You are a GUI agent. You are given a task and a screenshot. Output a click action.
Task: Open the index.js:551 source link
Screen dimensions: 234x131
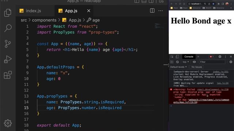(x=220, y=72)
